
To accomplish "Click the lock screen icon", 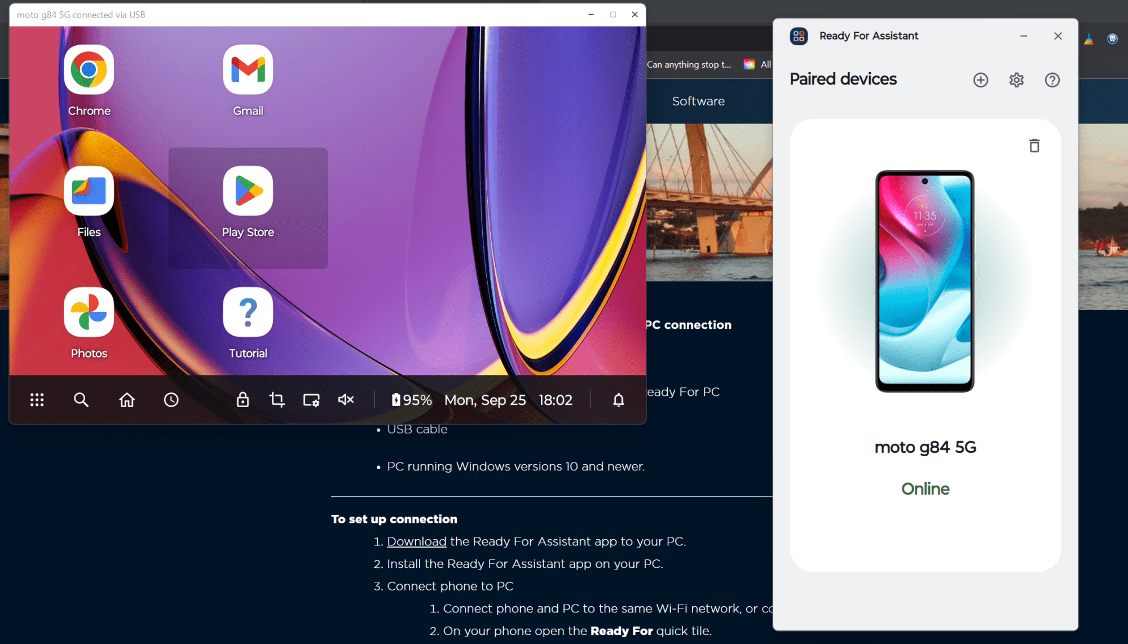I will (243, 400).
